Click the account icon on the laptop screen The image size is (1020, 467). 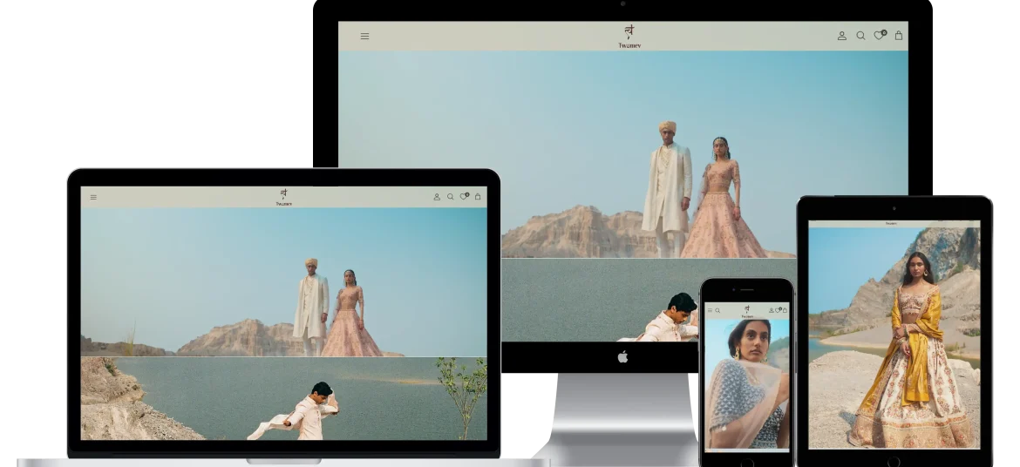(437, 197)
